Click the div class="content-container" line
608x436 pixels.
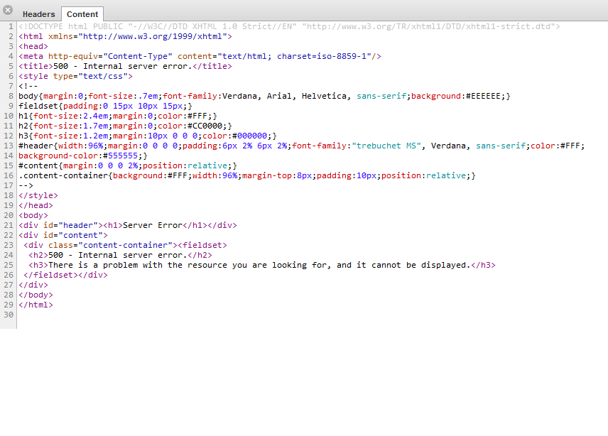tap(125, 245)
